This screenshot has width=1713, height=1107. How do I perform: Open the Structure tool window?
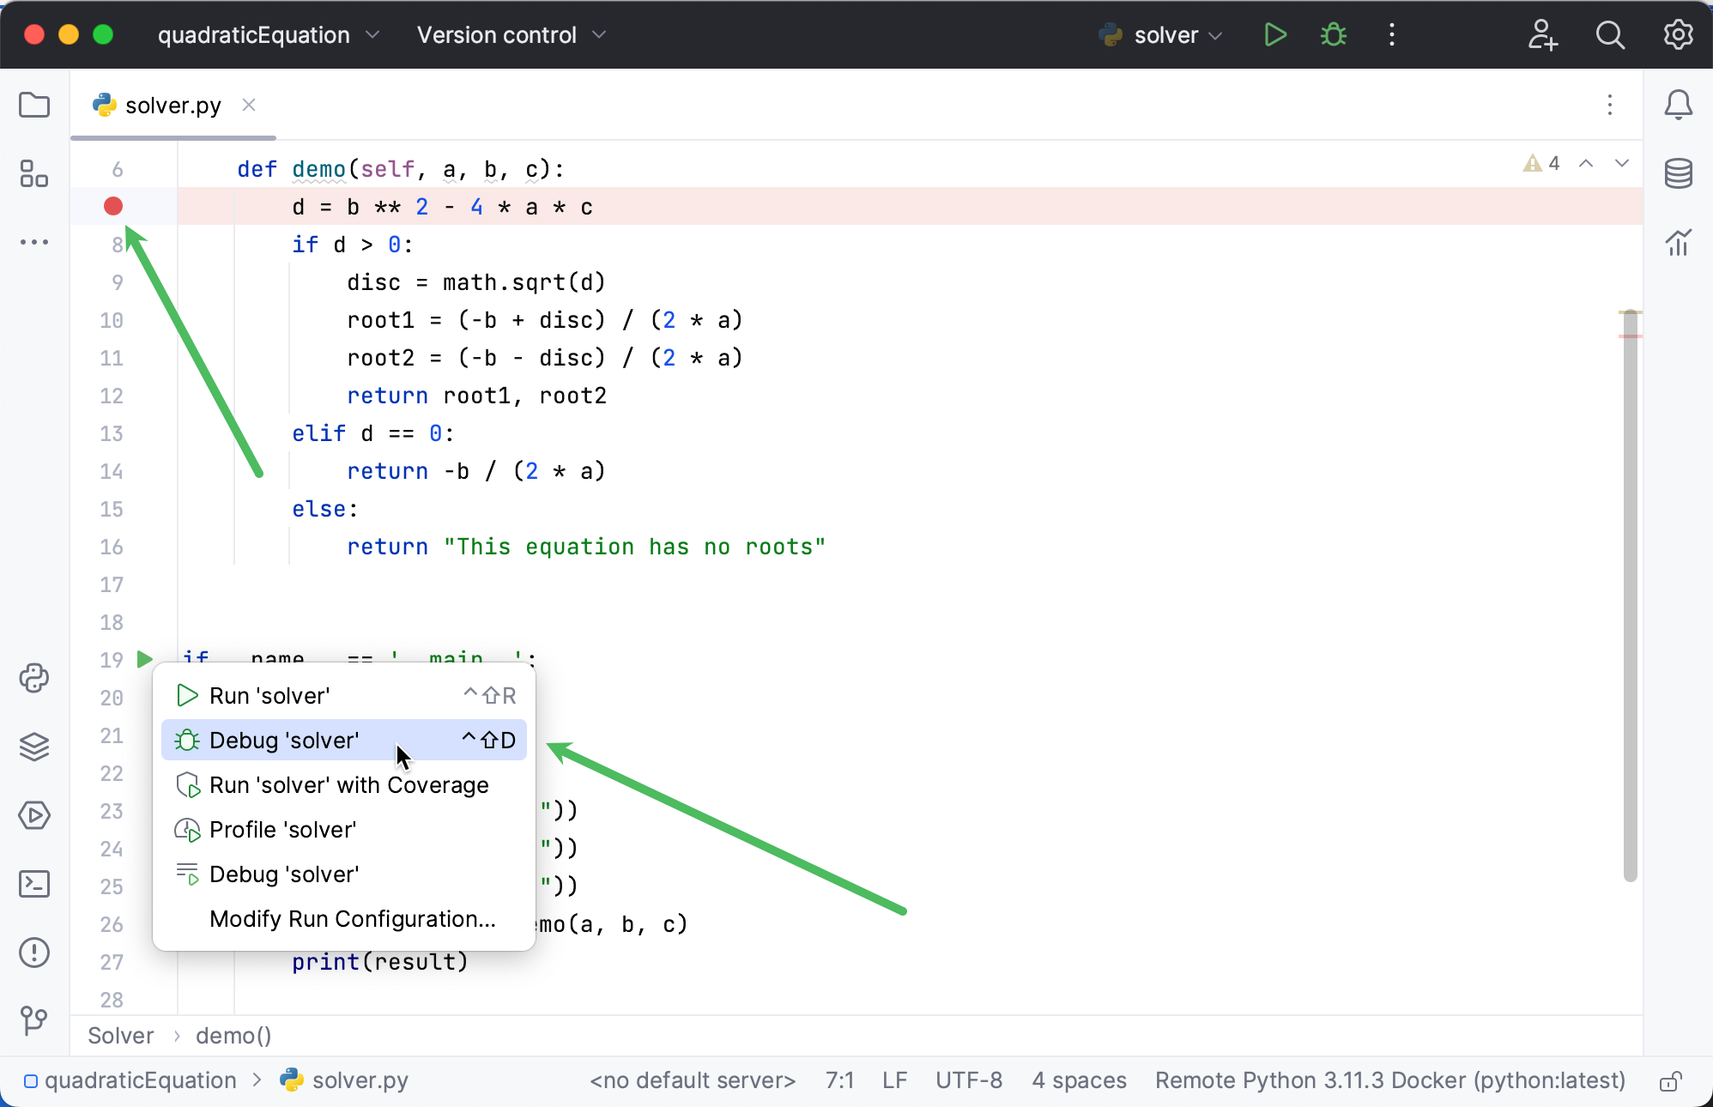(x=34, y=174)
